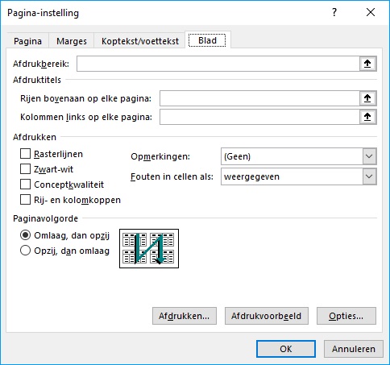Open the Marges tab

[72, 41]
